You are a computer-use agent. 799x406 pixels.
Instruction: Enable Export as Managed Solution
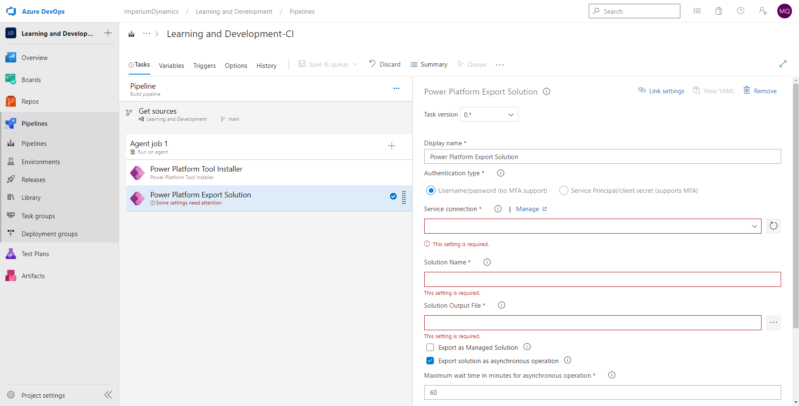coord(430,347)
